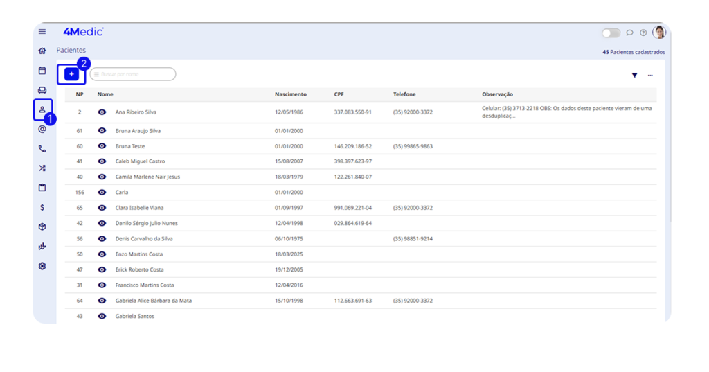Open the phone icon in sidebar
This screenshot has height=372, width=709.
click(42, 148)
